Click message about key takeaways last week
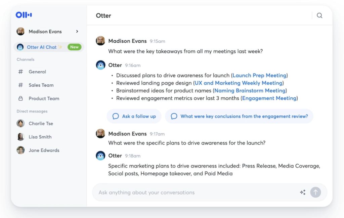 pos(185,51)
